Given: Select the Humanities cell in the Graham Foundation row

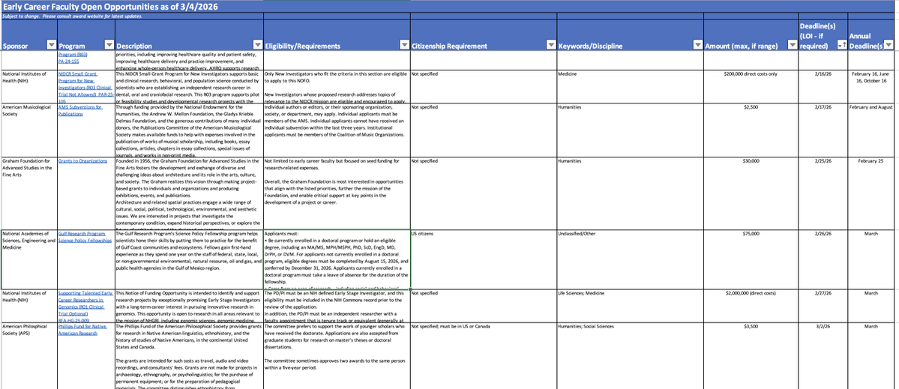Looking at the screenshot, I should (630, 193).
